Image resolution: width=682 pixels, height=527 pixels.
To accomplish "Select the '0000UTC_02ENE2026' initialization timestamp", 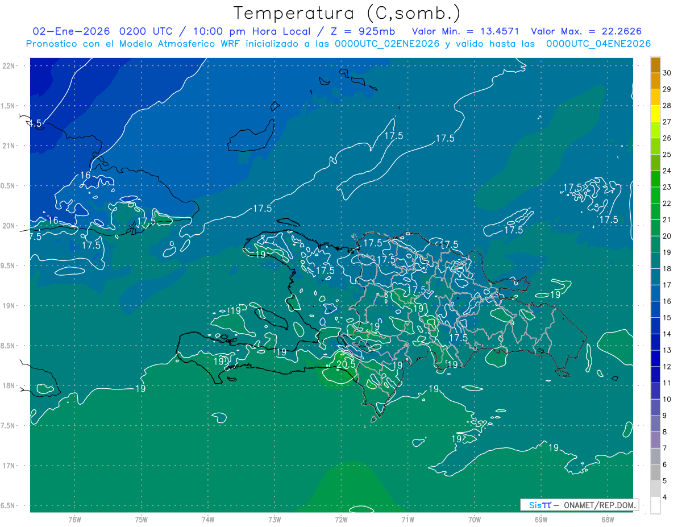I will click(x=387, y=44).
